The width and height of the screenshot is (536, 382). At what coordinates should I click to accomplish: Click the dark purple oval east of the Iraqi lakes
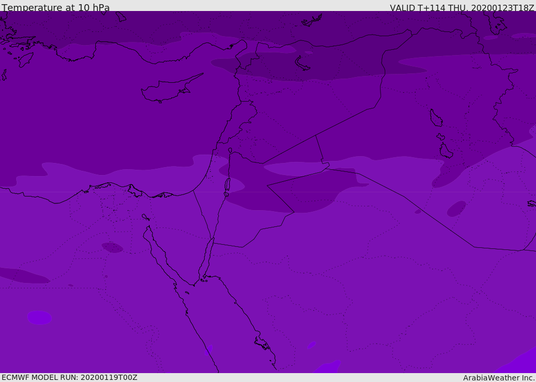pos(456,209)
